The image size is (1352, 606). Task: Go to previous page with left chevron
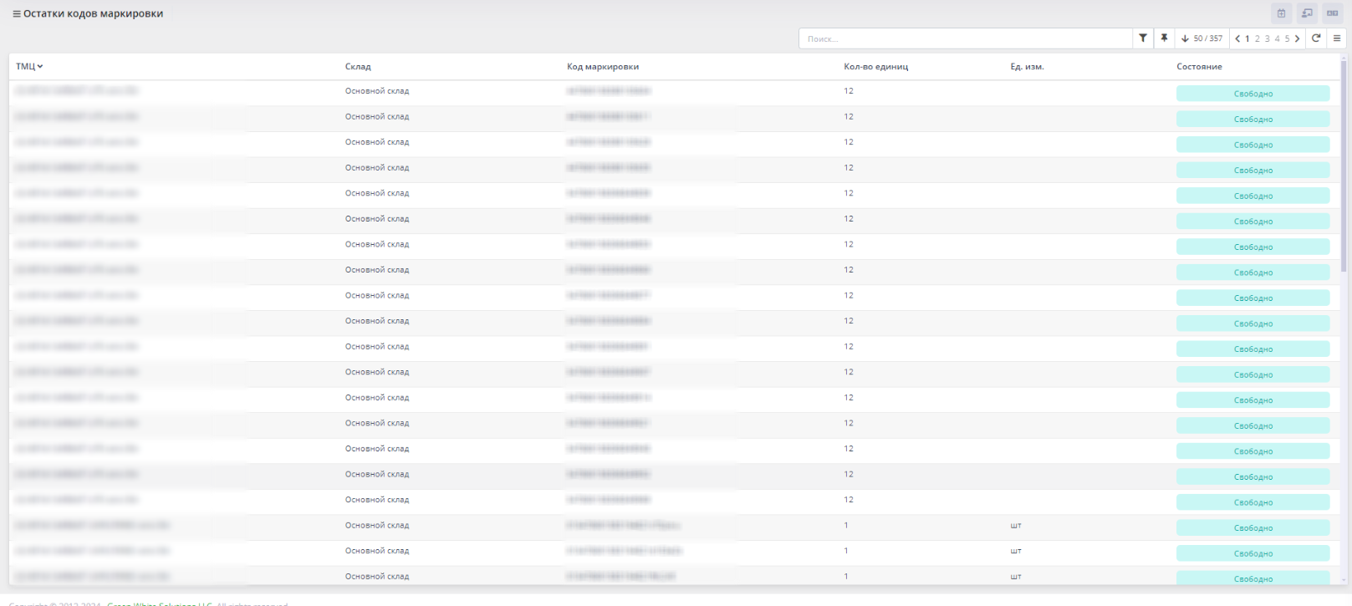point(1237,38)
